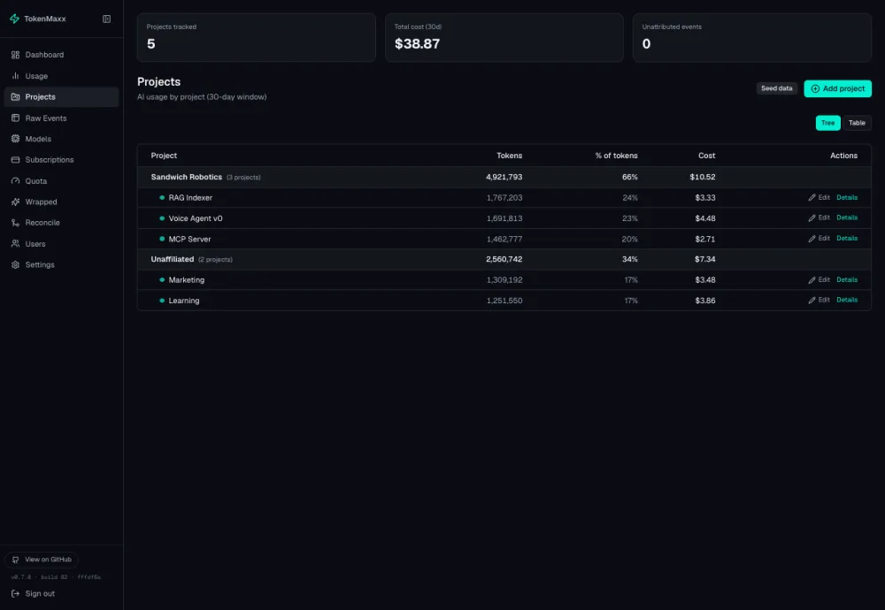Image resolution: width=885 pixels, height=610 pixels.
Task: Click green status dot beside Marketing
Action: tap(162, 279)
